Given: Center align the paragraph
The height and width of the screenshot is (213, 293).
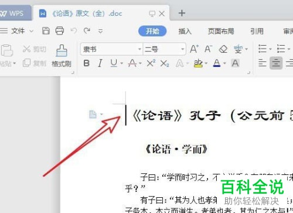Looking at the screenshot, I should (x=276, y=63).
